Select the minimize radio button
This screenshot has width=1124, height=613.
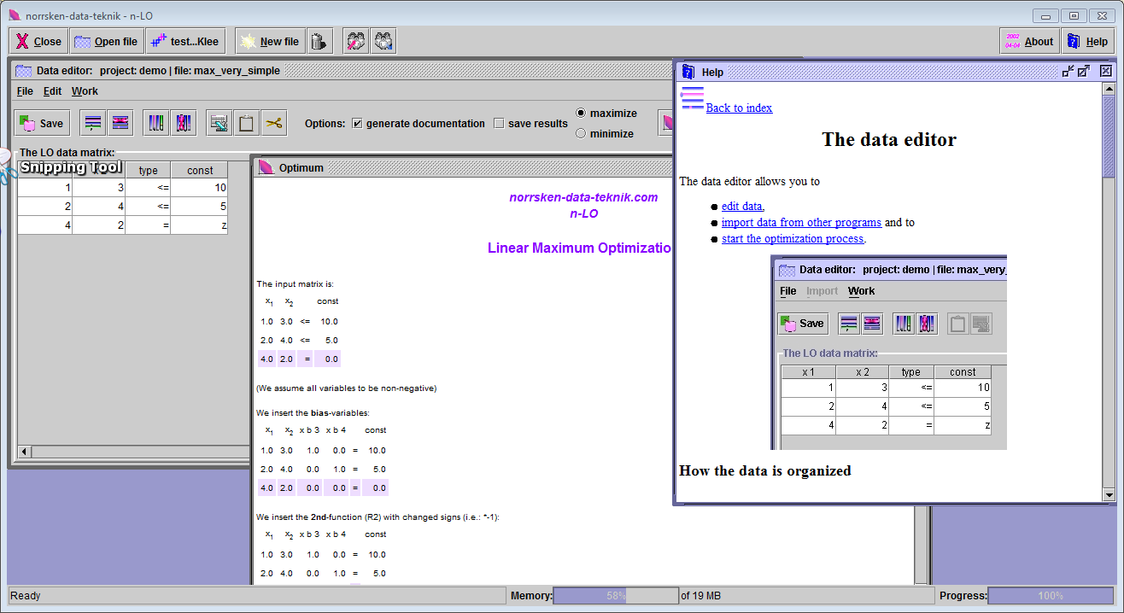pos(581,133)
